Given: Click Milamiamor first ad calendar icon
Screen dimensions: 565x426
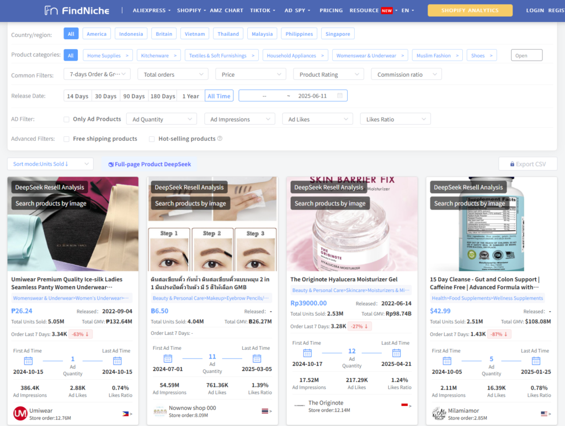Looking at the screenshot, I should pyautogui.click(x=447, y=361).
